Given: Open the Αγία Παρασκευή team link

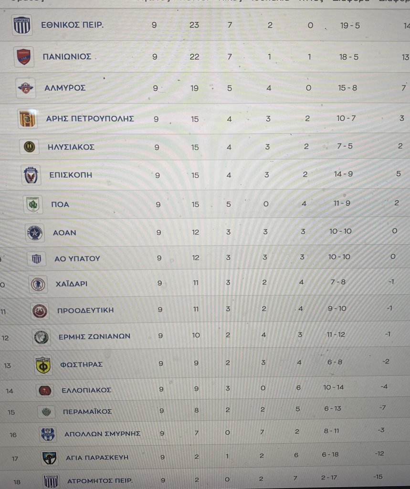Looking at the screenshot, I should click(97, 457).
